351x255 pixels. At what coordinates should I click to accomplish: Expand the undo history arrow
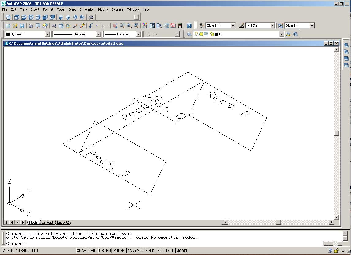(97, 26)
